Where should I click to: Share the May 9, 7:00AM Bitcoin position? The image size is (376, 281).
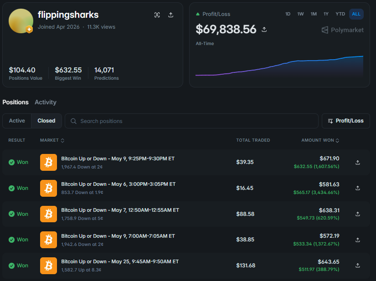[x=357, y=240]
